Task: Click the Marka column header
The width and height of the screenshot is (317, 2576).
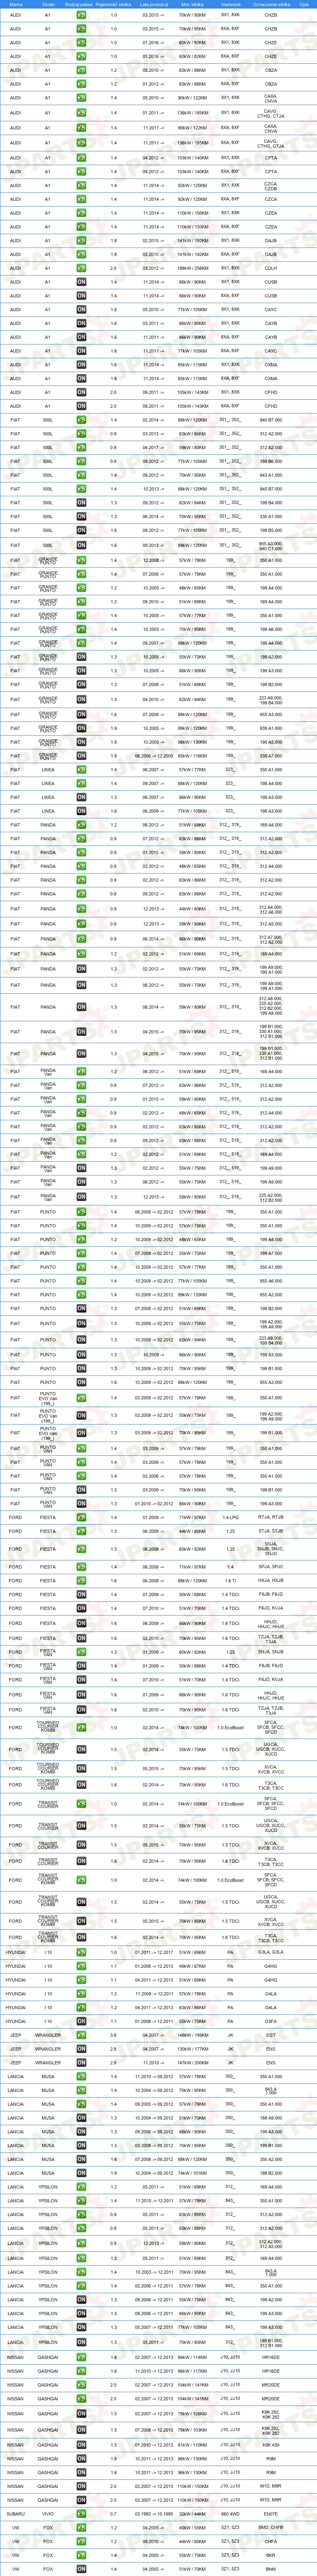Action: [x=15, y=4]
